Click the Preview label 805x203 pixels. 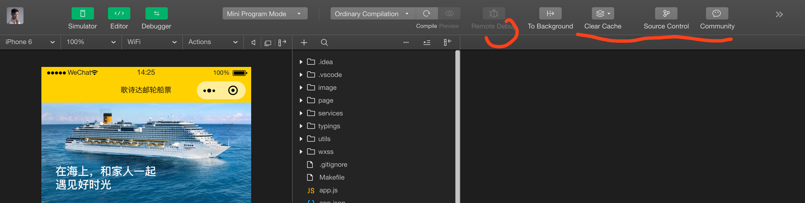[449, 26]
